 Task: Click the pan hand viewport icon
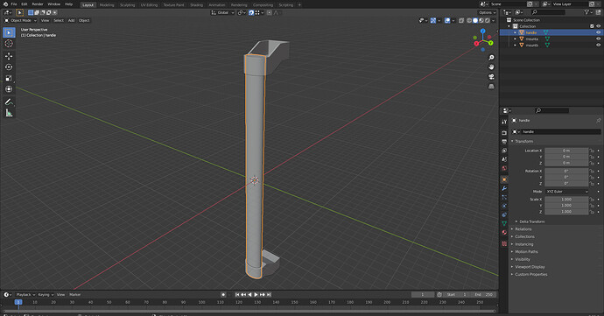pos(491,67)
